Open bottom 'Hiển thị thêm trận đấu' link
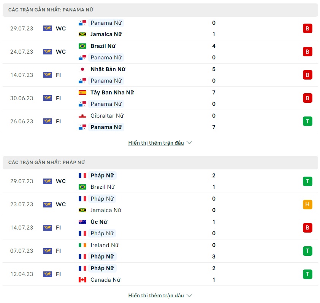The height and width of the screenshot is (303, 320). [156, 295]
